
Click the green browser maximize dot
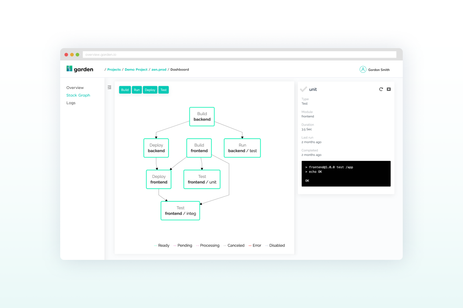[77, 55]
